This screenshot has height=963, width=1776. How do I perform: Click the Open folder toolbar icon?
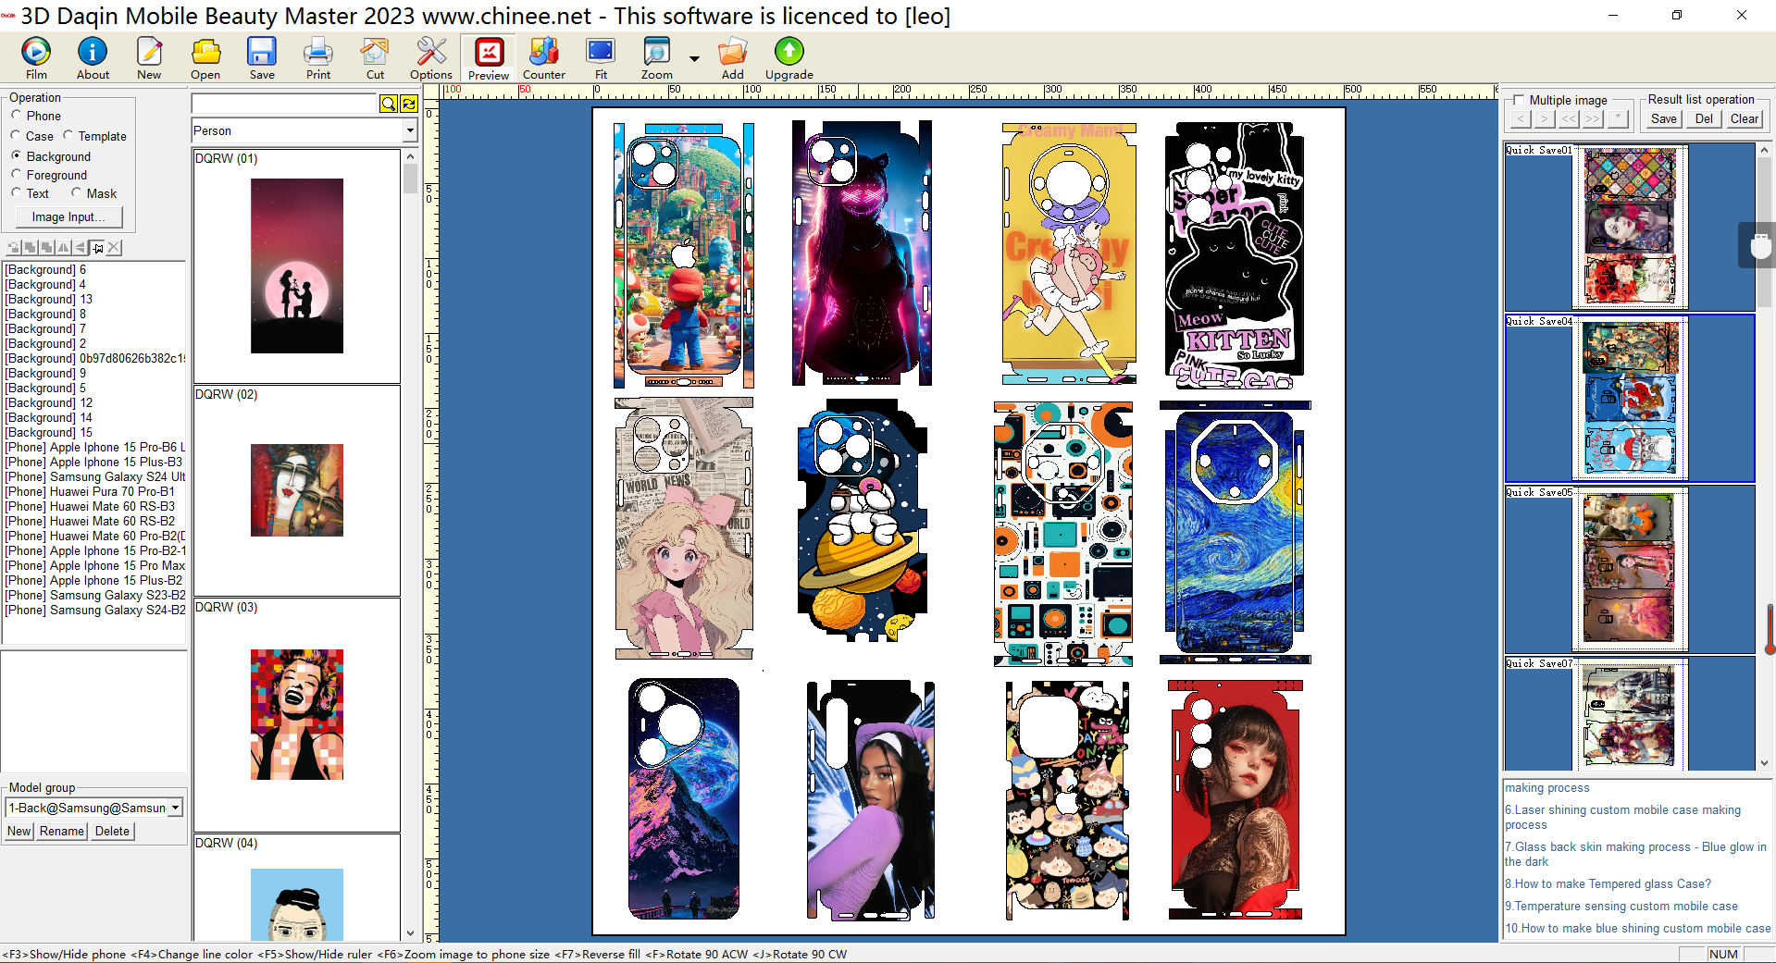pyautogui.click(x=205, y=58)
